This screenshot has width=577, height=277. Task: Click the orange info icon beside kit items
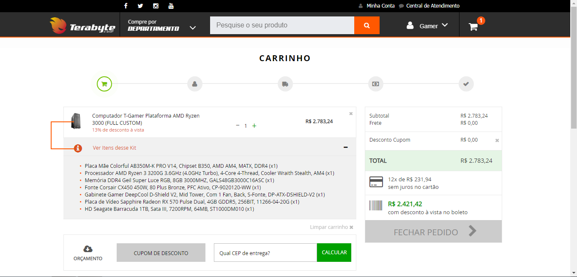[78, 148]
